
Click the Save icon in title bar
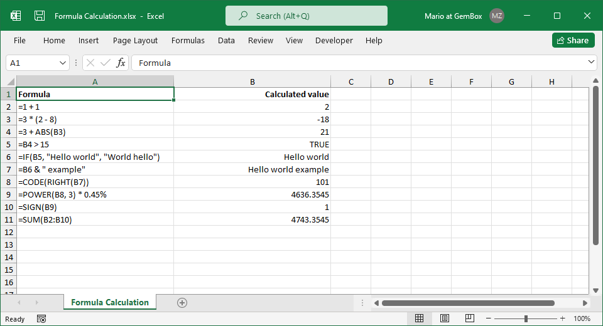point(39,16)
